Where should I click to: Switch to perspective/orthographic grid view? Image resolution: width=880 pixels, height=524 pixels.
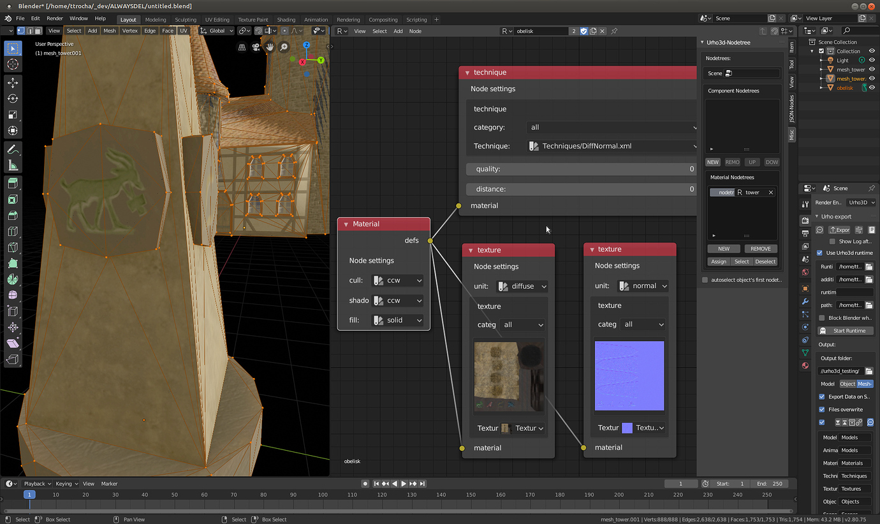click(242, 47)
